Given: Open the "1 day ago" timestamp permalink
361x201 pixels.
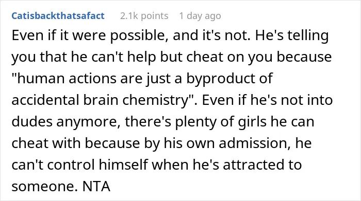Looking at the screenshot, I should (200, 16).
